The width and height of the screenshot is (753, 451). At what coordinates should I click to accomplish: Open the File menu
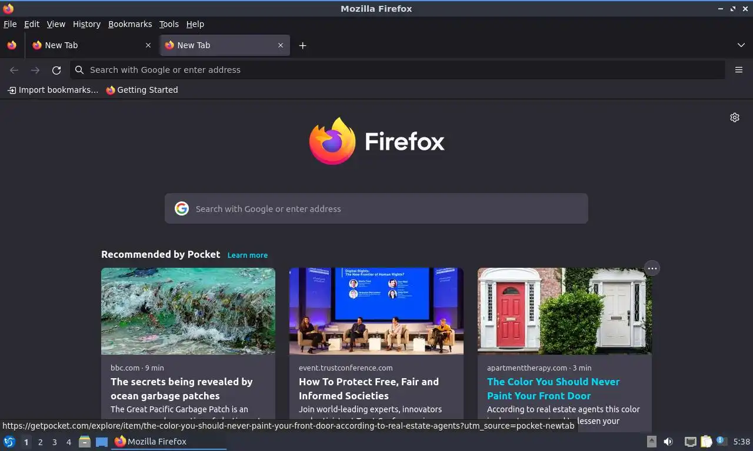tap(10, 24)
